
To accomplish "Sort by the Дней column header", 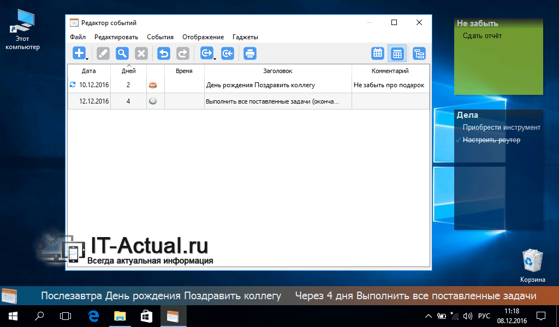I will pos(128,71).
